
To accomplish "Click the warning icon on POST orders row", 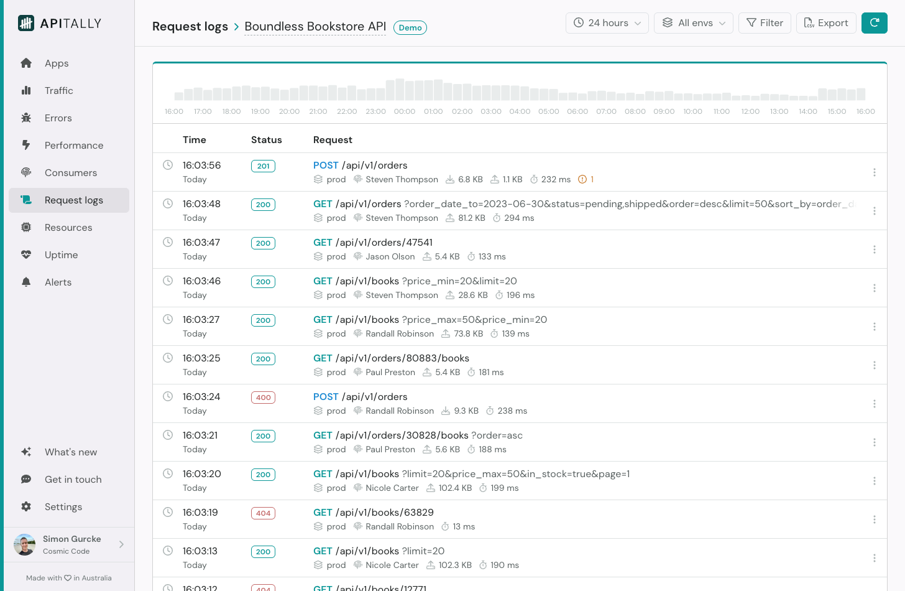I will point(582,179).
